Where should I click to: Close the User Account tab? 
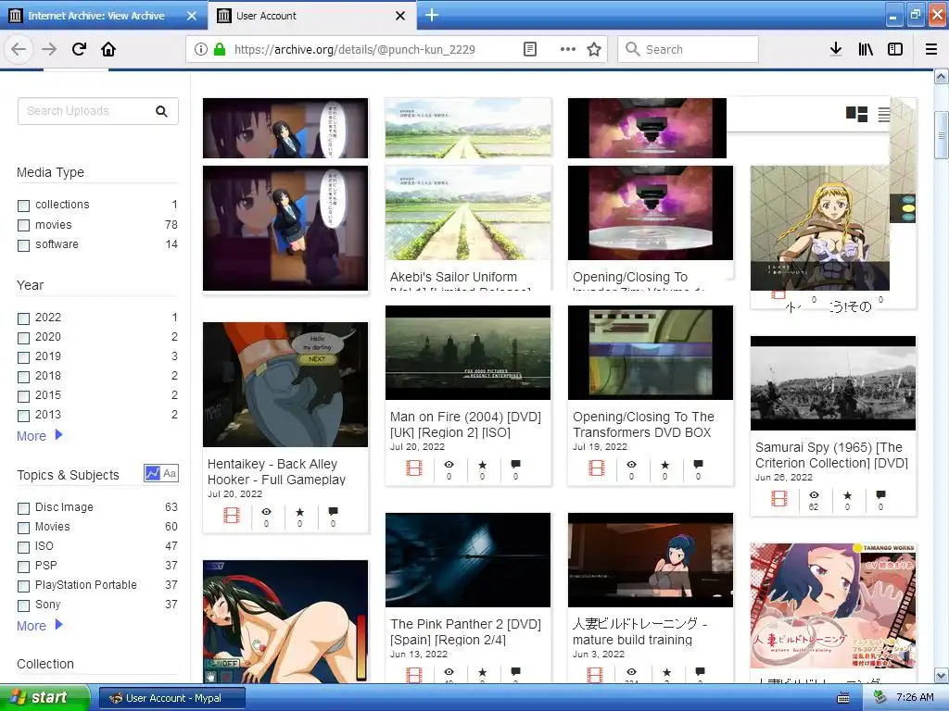pyautogui.click(x=400, y=16)
